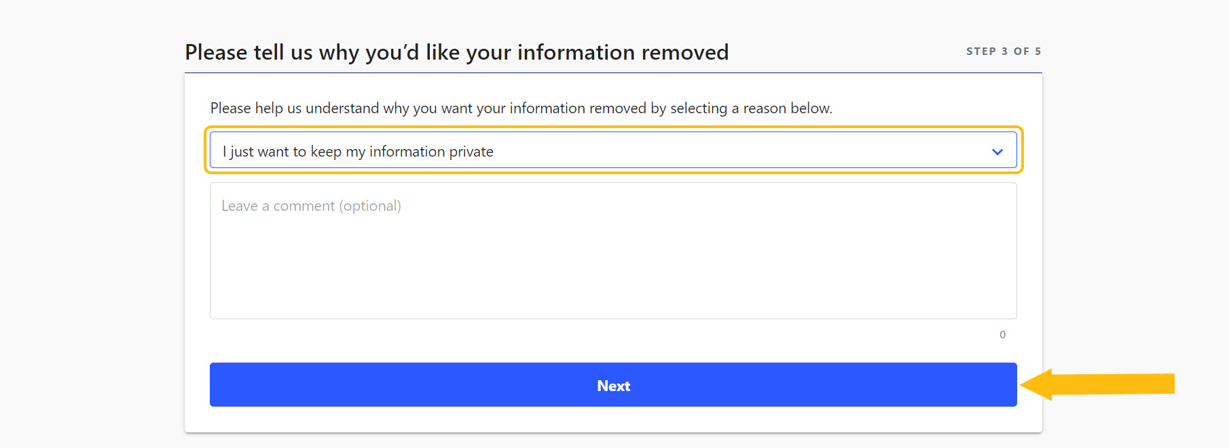Click the step number '3' in step indicator
The width and height of the screenshot is (1229, 448).
coord(1004,52)
